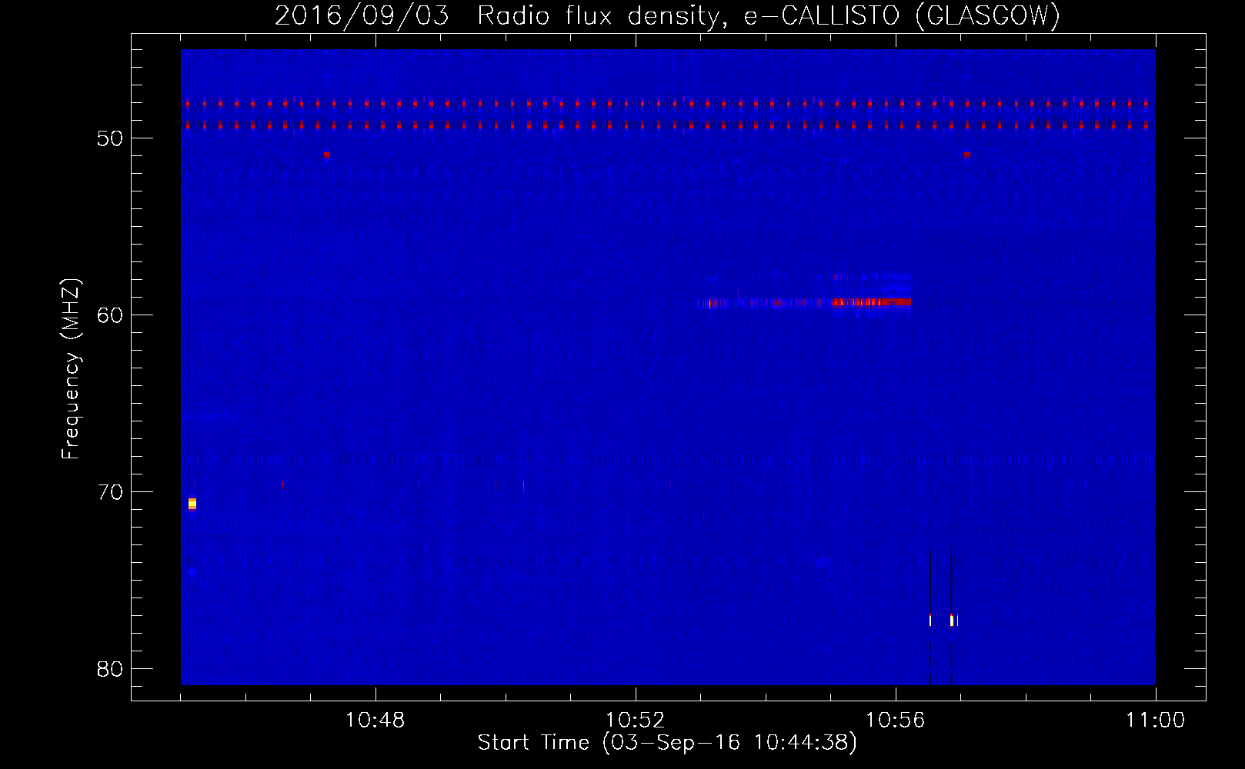Click the yellow spot near 70 MHz at start

192,504
